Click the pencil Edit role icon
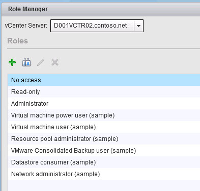Image resolution: width=200 pixels, height=191 pixels. 41,62
